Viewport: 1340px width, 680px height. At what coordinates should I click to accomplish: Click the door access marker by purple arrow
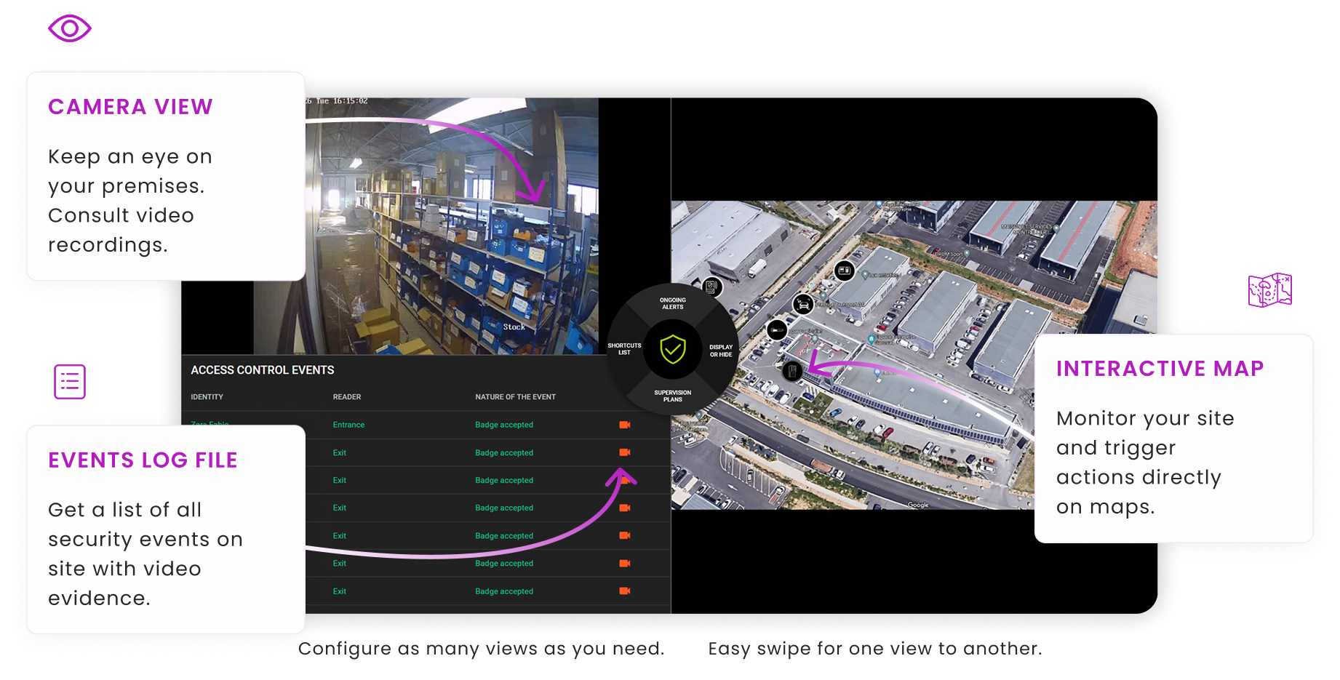click(792, 371)
